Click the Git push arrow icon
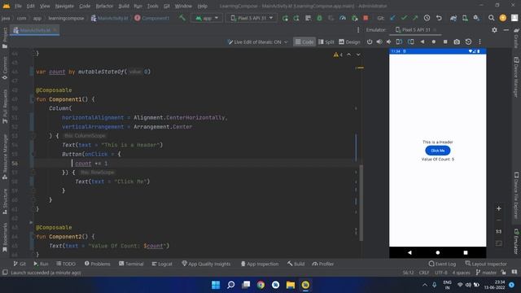521x293 pixels. pos(415,18)
